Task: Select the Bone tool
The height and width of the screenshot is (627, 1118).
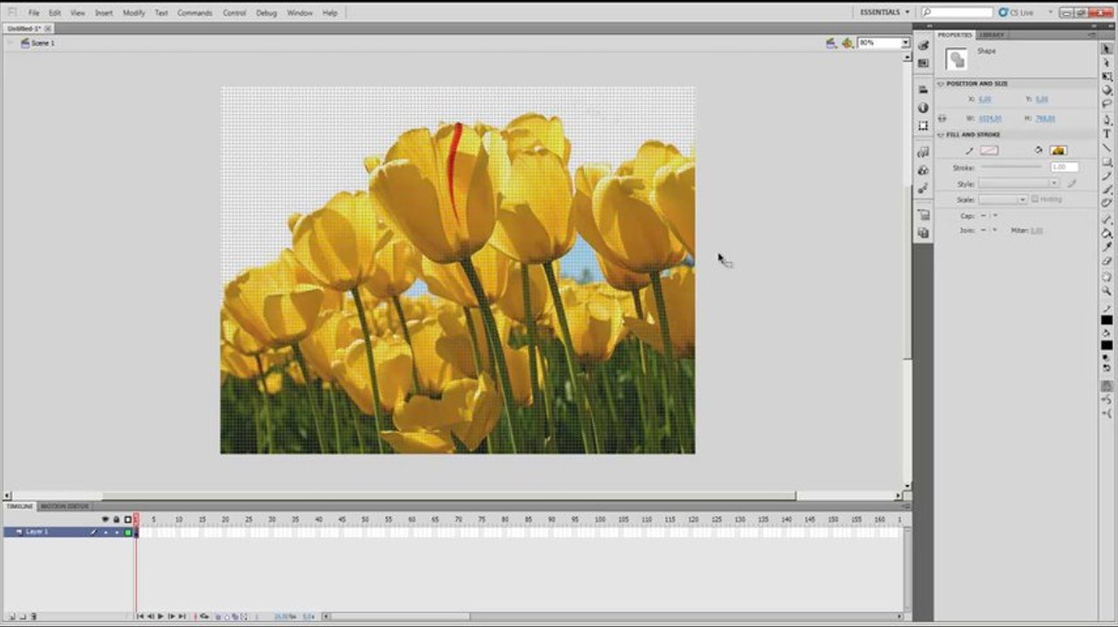Action: pos(1107,219)
